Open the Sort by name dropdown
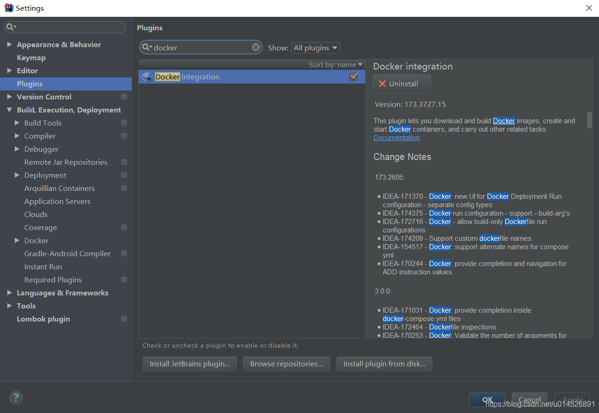 click(336, 64)
